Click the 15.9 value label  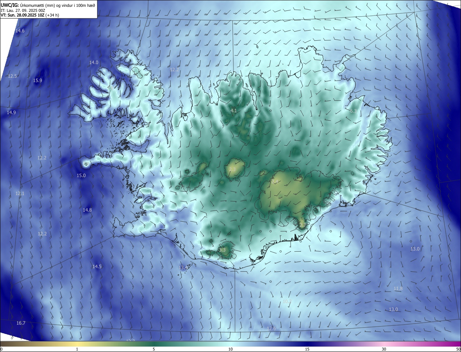tap(37, 80)
